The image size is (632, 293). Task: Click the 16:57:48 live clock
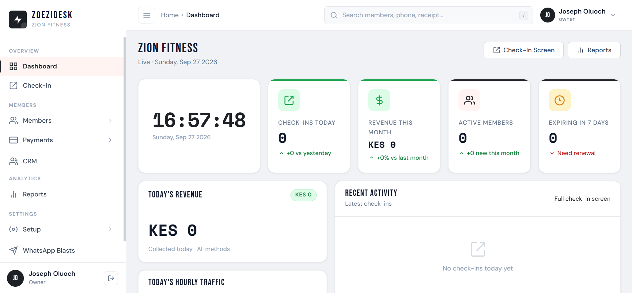[199, 120]
